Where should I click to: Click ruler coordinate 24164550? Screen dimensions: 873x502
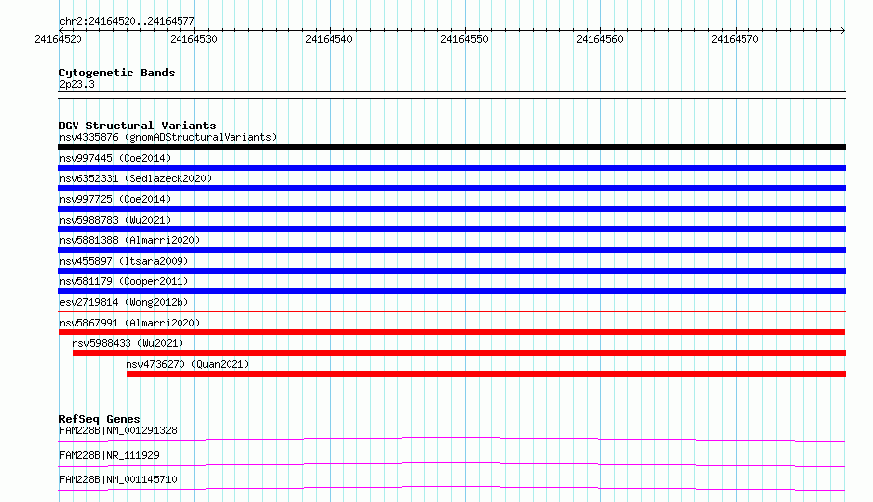click(464, 39)
